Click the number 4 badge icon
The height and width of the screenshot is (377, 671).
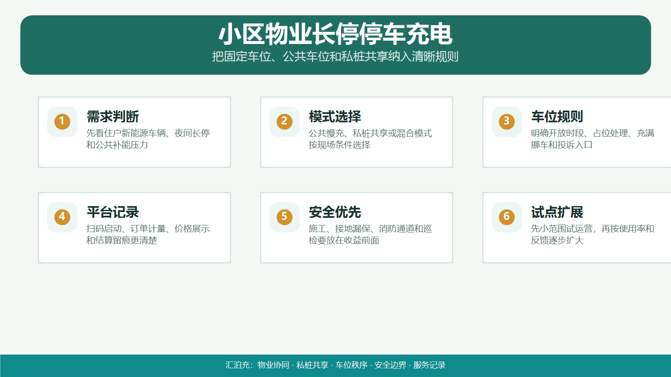point(62,217)
